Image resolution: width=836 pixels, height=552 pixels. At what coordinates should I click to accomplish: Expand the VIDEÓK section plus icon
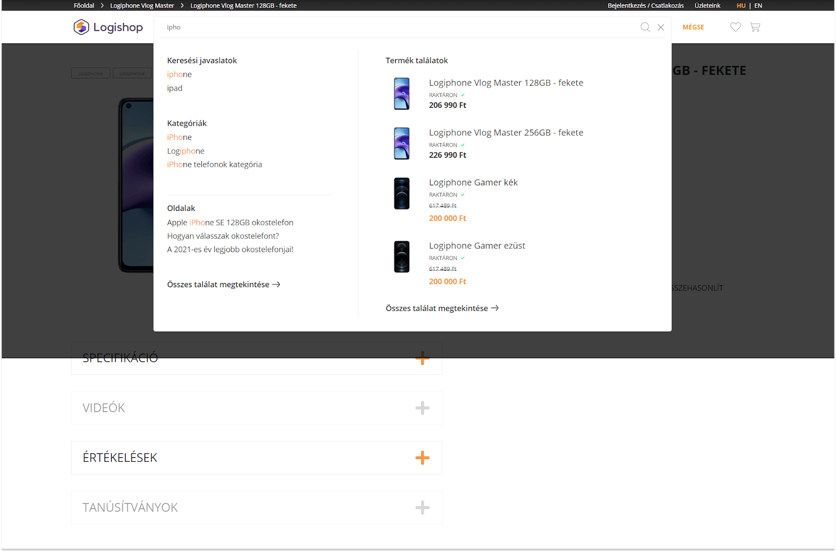[422, 408]
